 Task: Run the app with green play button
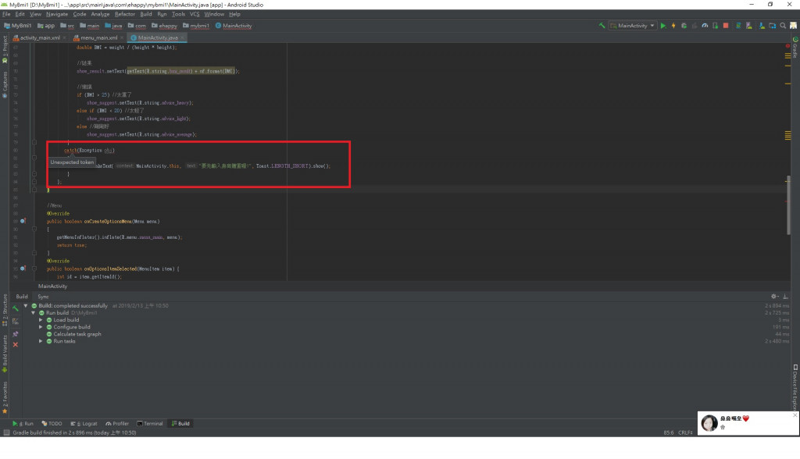(x=663, y=26)
